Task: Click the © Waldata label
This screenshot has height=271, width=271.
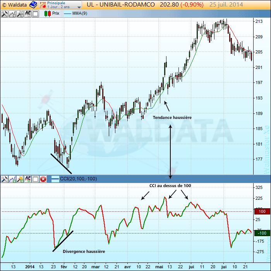Action: coord(14,5)
